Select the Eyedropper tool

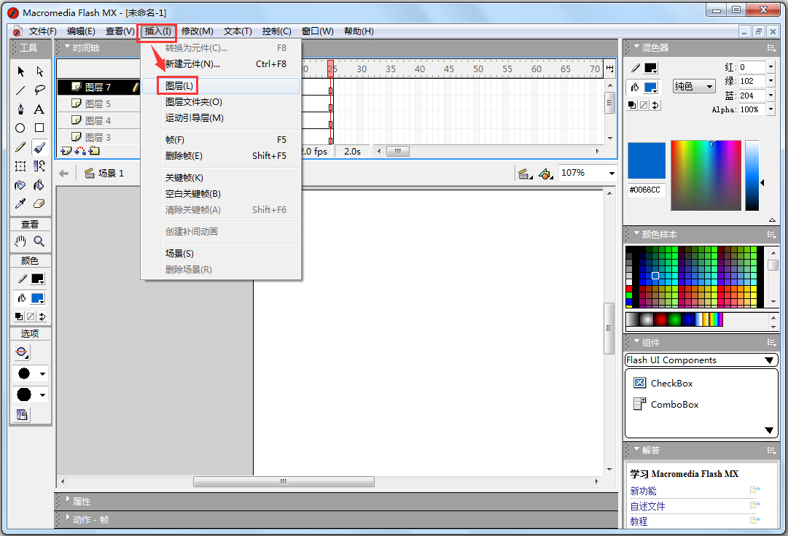point(20,203)
